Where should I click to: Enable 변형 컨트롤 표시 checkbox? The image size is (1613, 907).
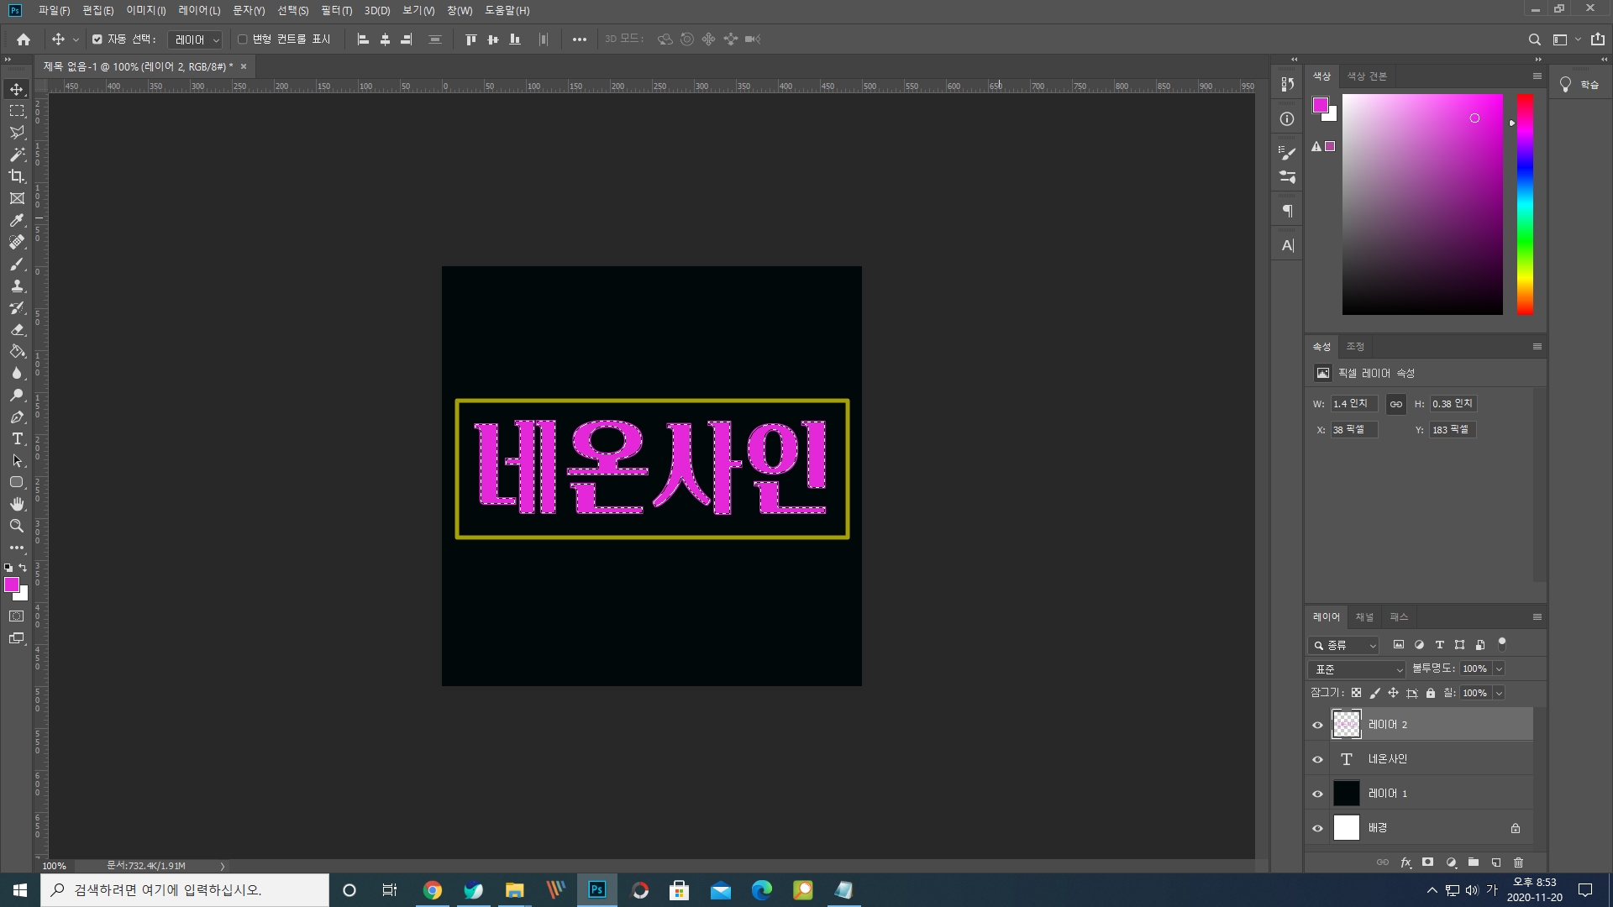click(x=243, y=39)
